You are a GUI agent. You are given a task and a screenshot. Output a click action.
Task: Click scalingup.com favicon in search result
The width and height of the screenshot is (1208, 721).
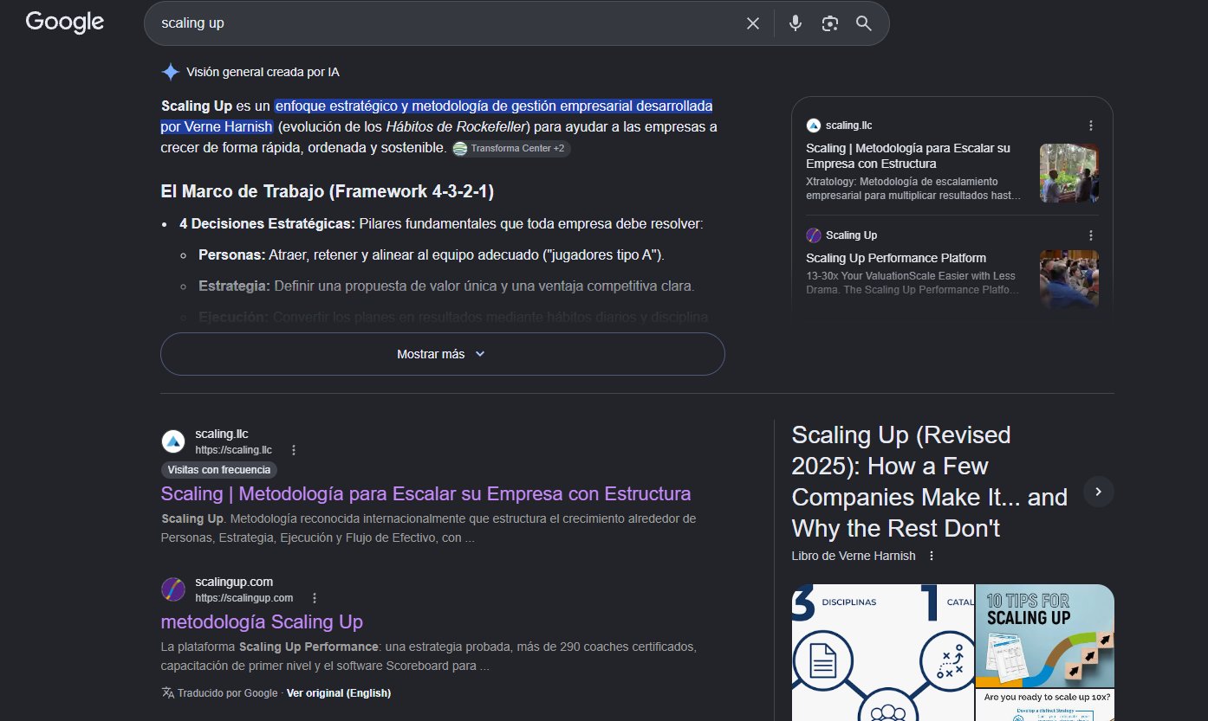[x=173, y=589]
